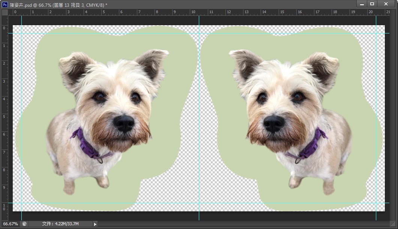Click the nose of the left dog
The height and width of the screenshot is (229, 398).
124,123
